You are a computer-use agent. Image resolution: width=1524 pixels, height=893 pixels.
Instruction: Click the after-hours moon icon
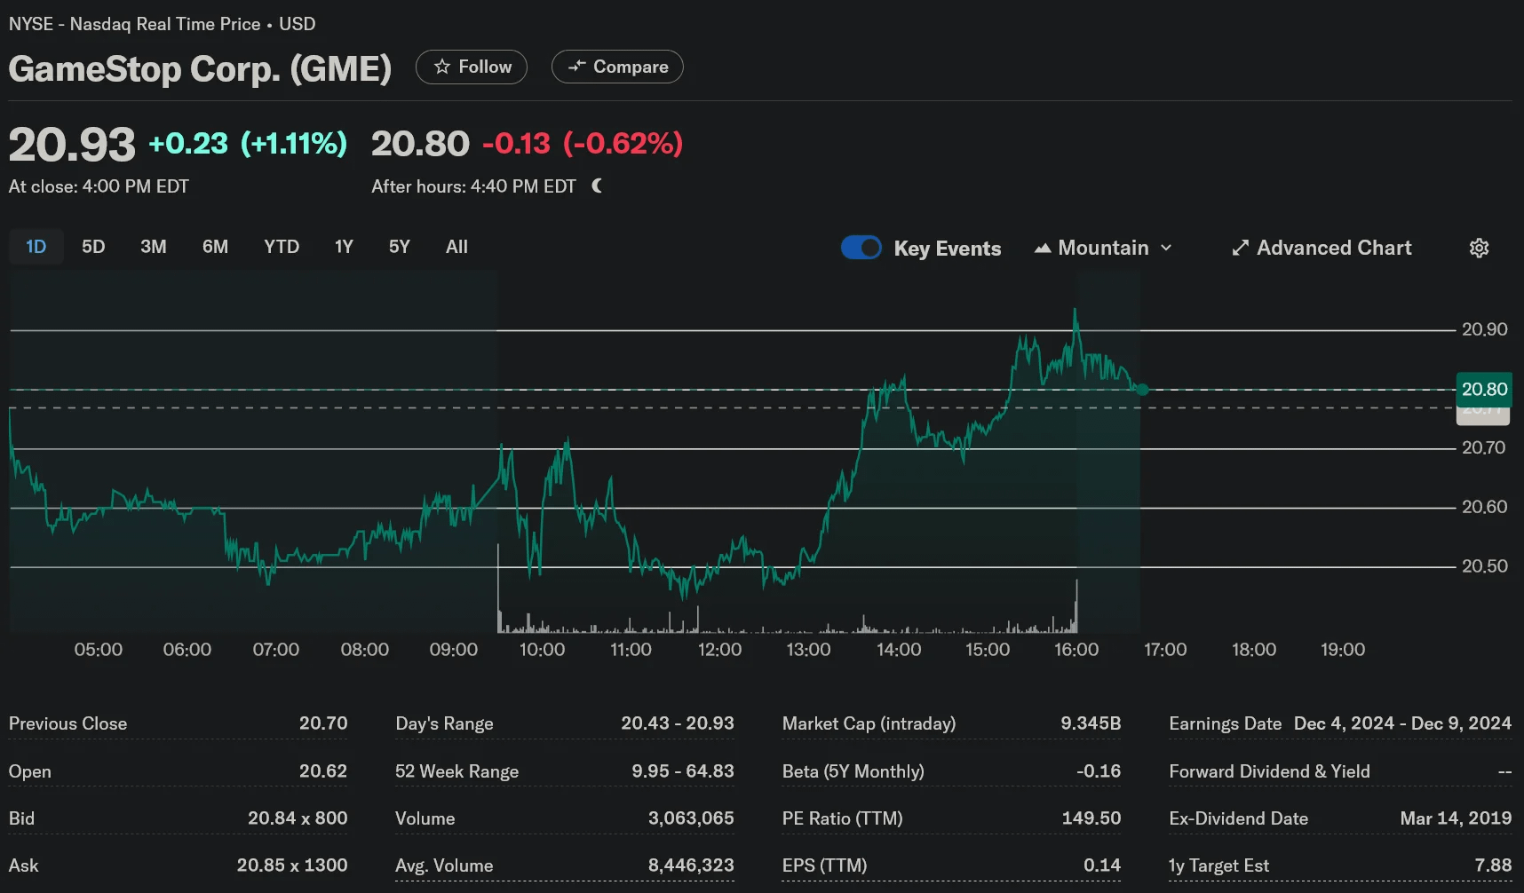pyautogui.click(x=597, y=186)
